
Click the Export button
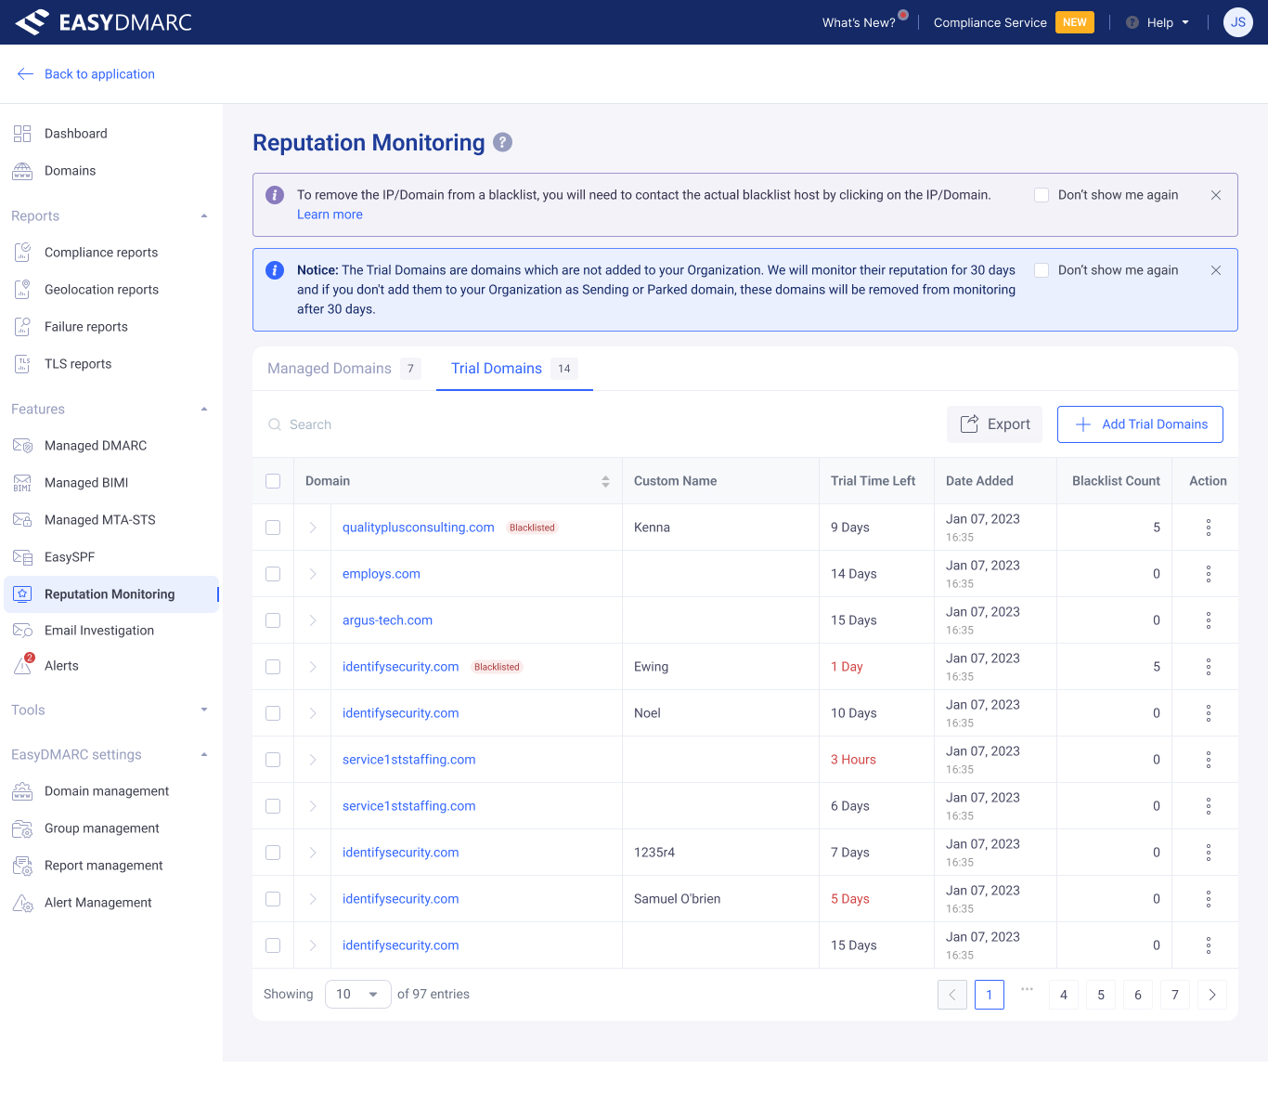point(994,424)
